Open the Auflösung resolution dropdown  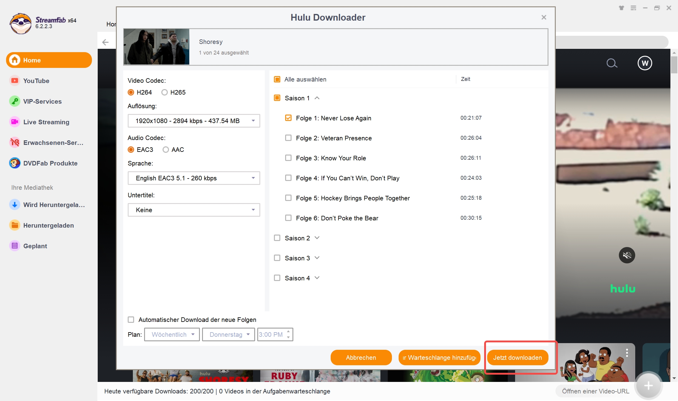click(x=194, y=121)
